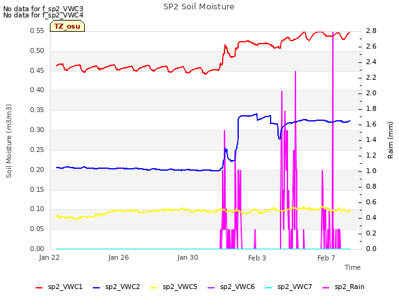The width and height of the screenshot is (399, 299).
Task: Click the 1.8 rain axis tick label
Action: 371,108
